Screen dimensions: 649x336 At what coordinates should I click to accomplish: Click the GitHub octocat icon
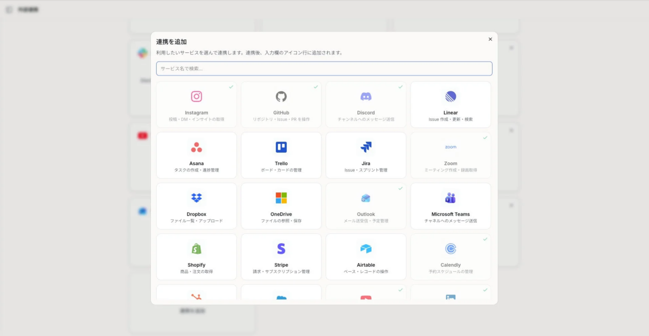coord(281,97)
